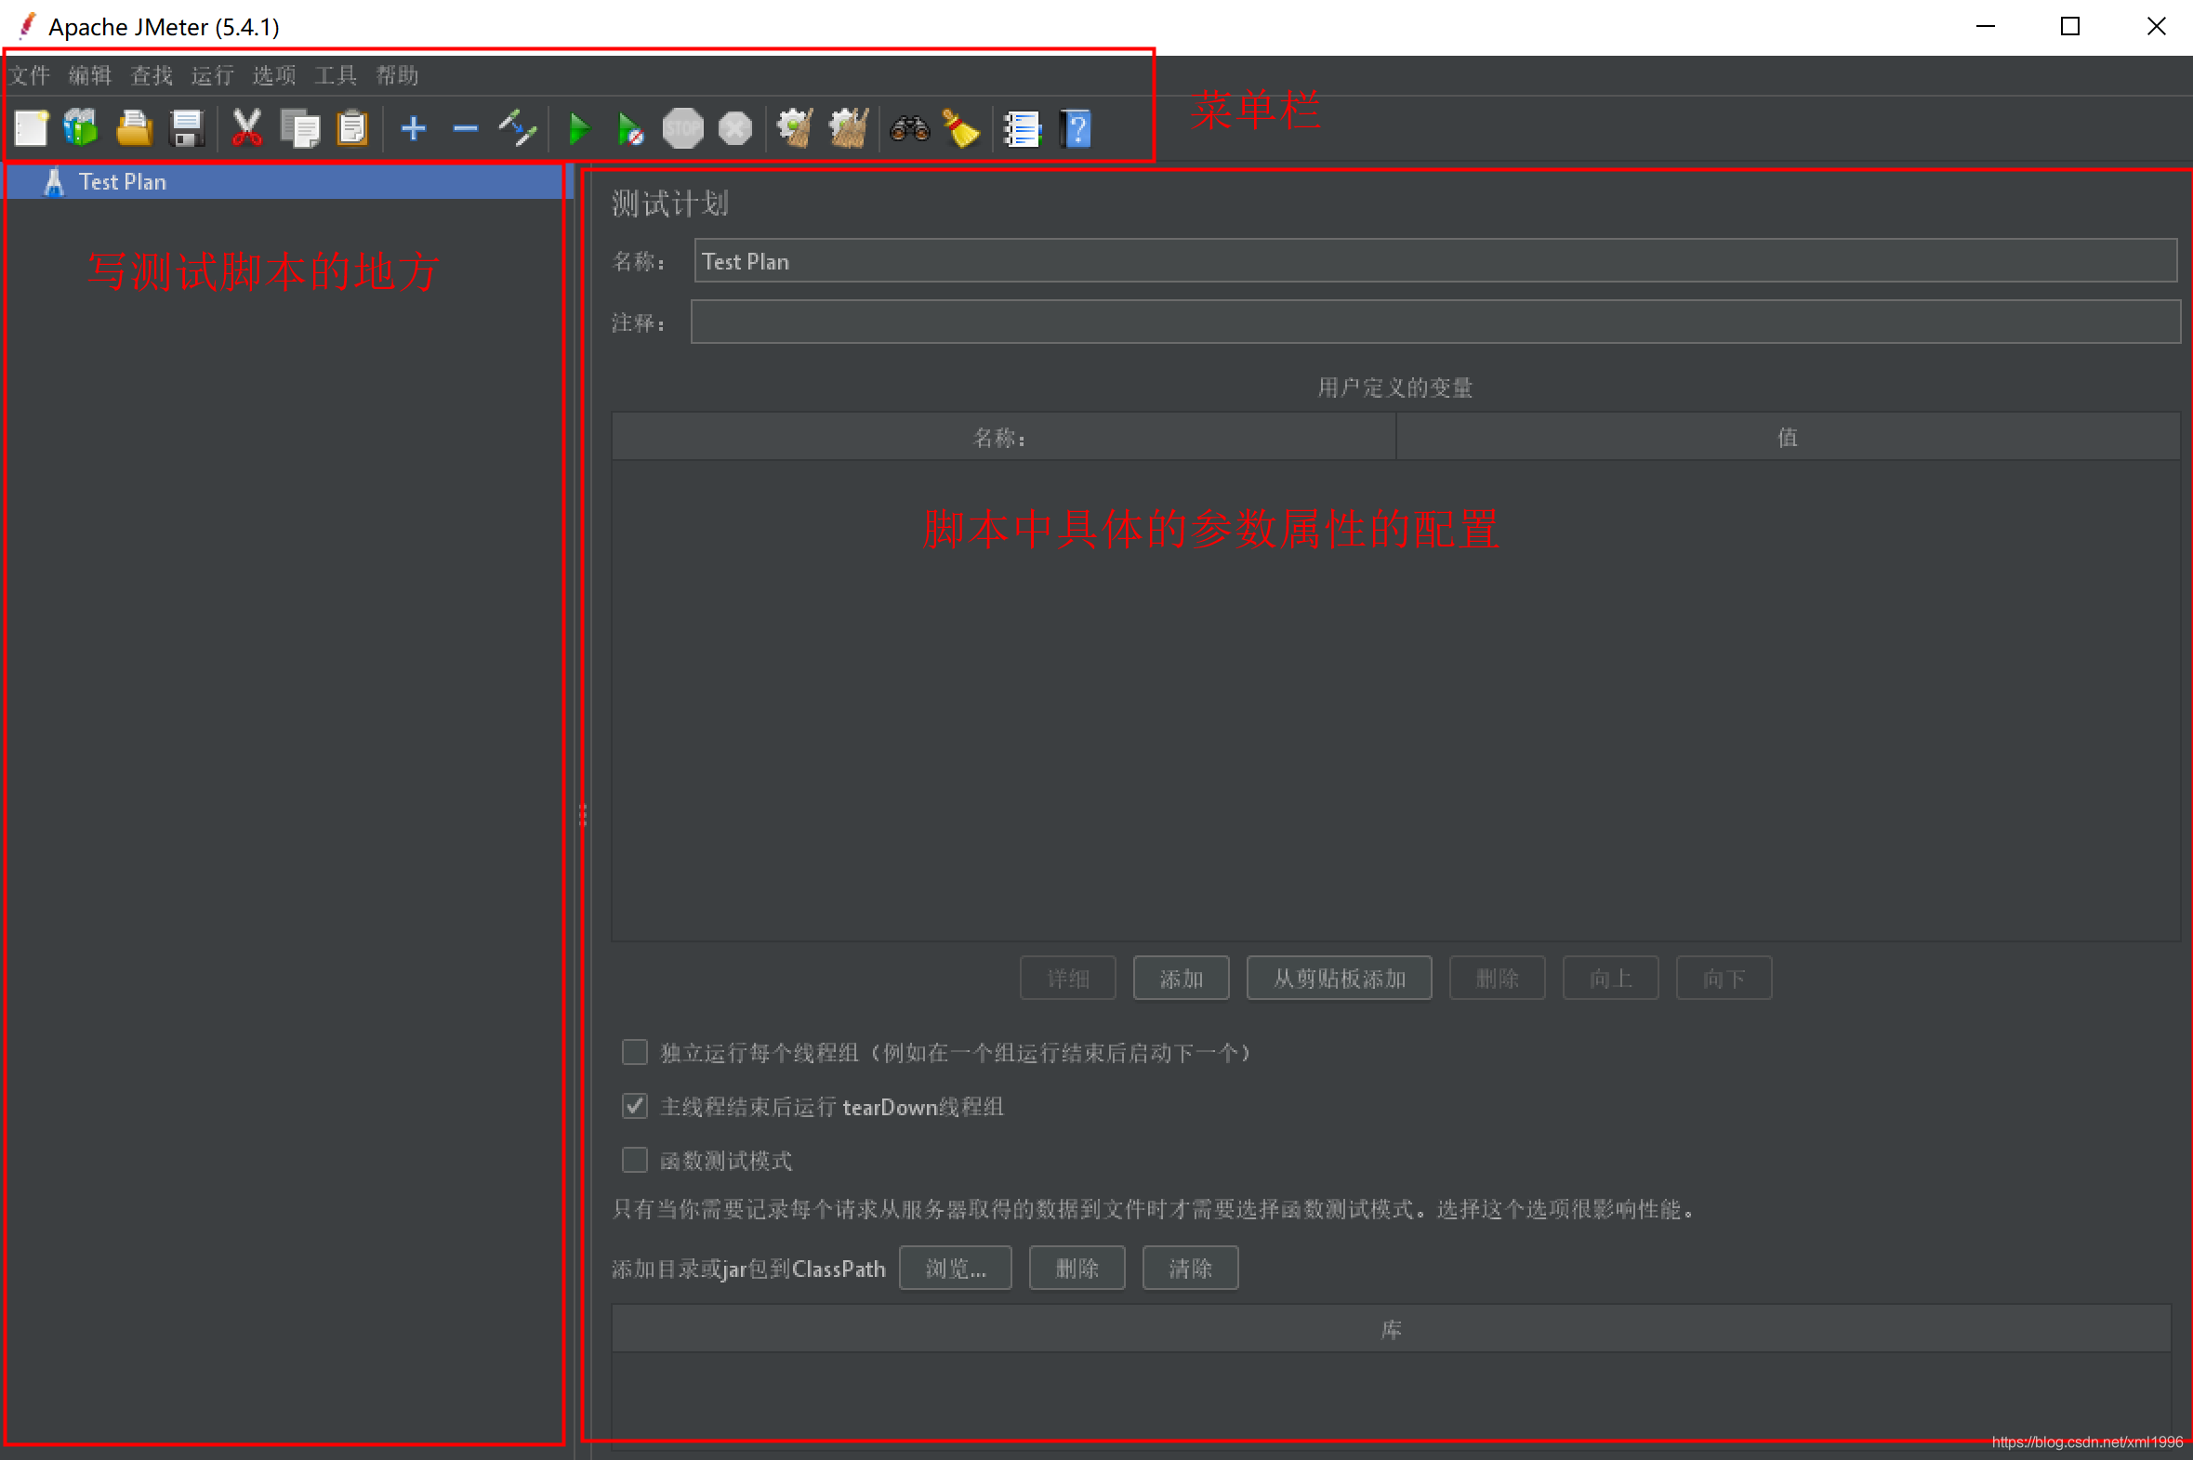Click the Cut scissors icon
Image resolution: width=2193 pixels, height=1460 pixels.
[x=246, y=128]
